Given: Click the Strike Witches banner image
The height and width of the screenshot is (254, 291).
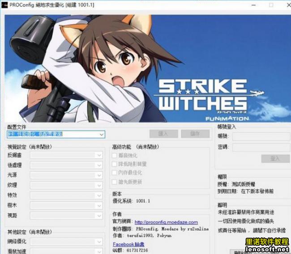Looking at the screenshot, I should point(148,68).
